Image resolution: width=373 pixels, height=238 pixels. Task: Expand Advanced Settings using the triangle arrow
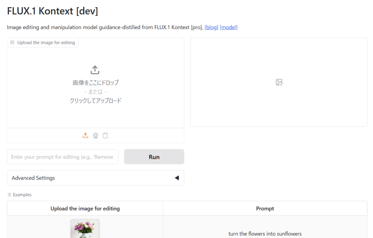(x=177, y=178)
